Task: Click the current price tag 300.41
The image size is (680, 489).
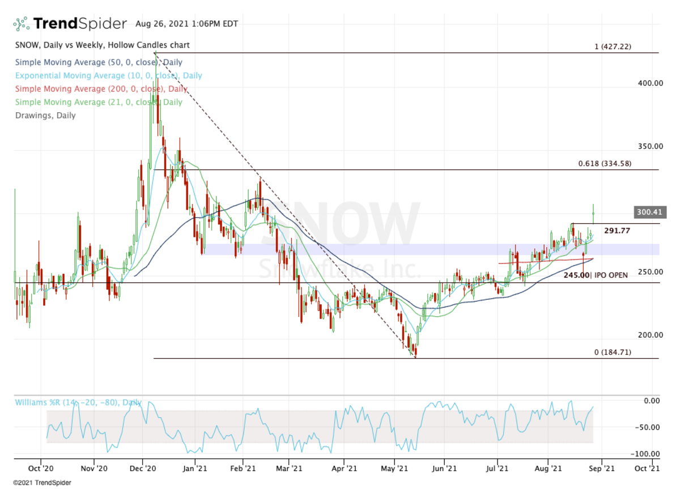Action: coord(651,213)
